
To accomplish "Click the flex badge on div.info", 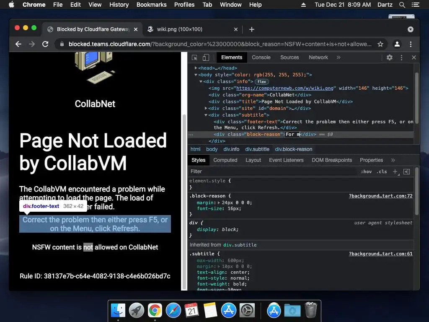I will (261, 82).
